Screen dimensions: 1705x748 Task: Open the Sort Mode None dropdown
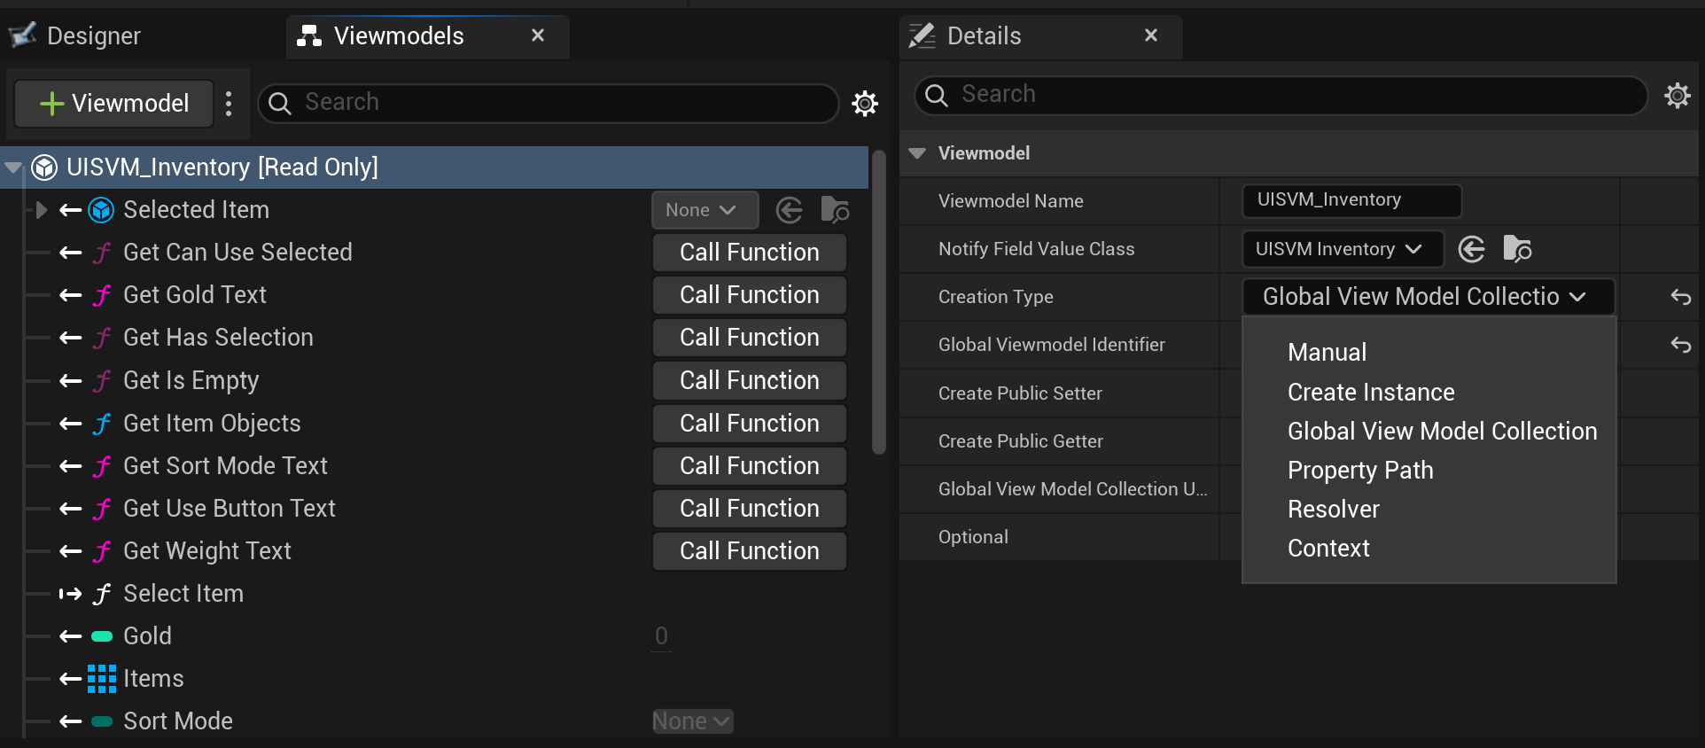pyautogui.click(x=693, y=721)
